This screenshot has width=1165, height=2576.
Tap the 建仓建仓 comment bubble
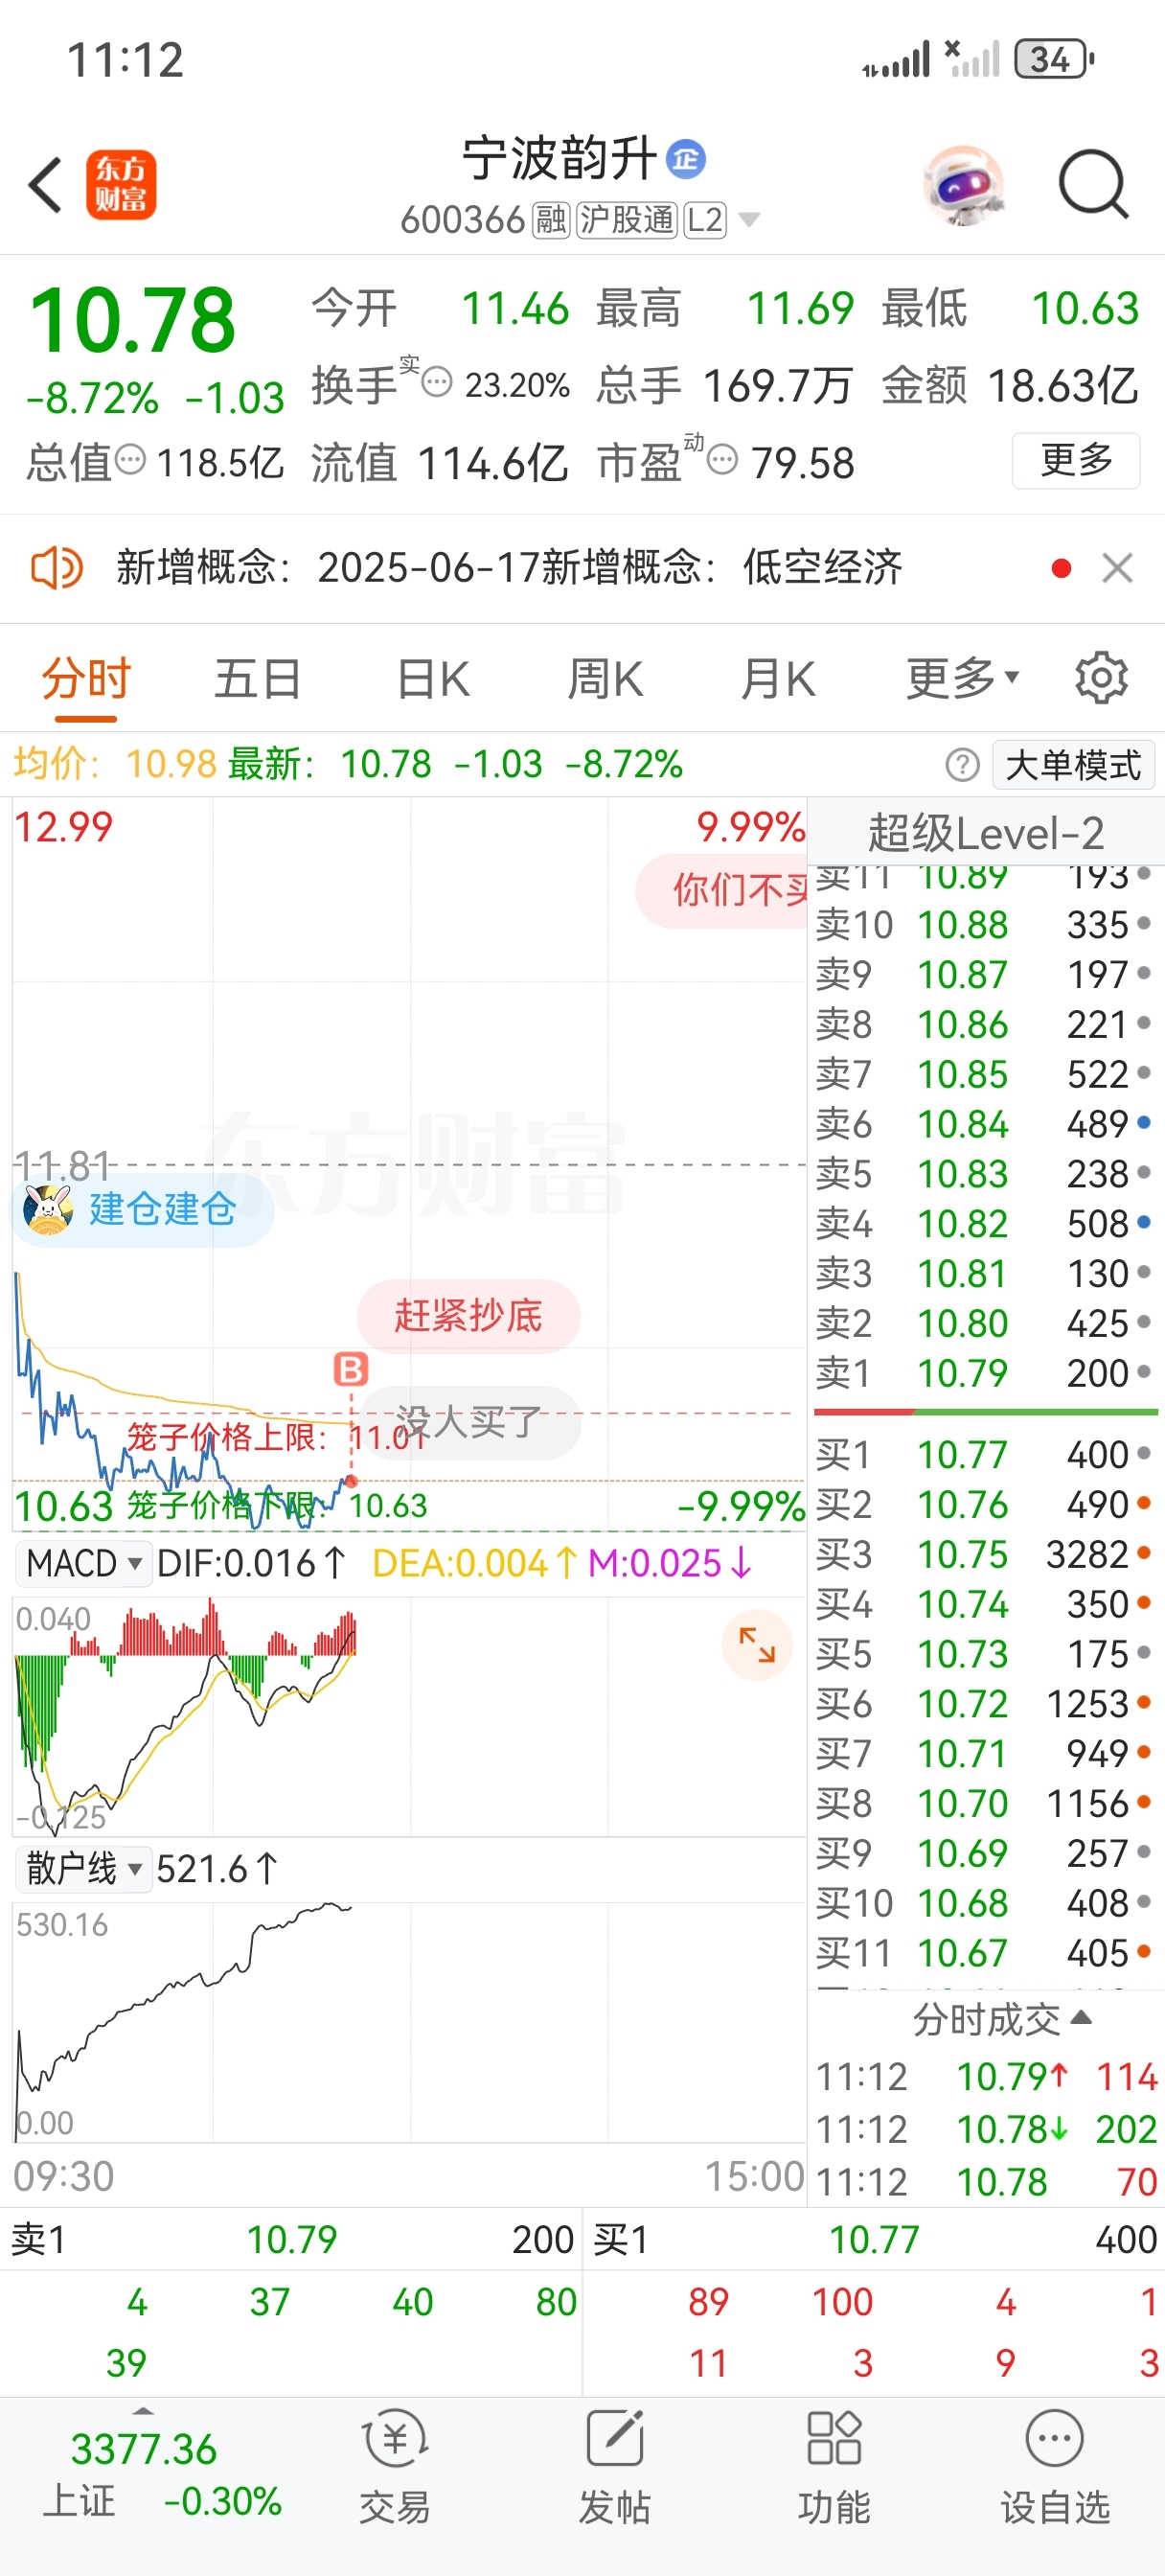tap(143, 1209)
